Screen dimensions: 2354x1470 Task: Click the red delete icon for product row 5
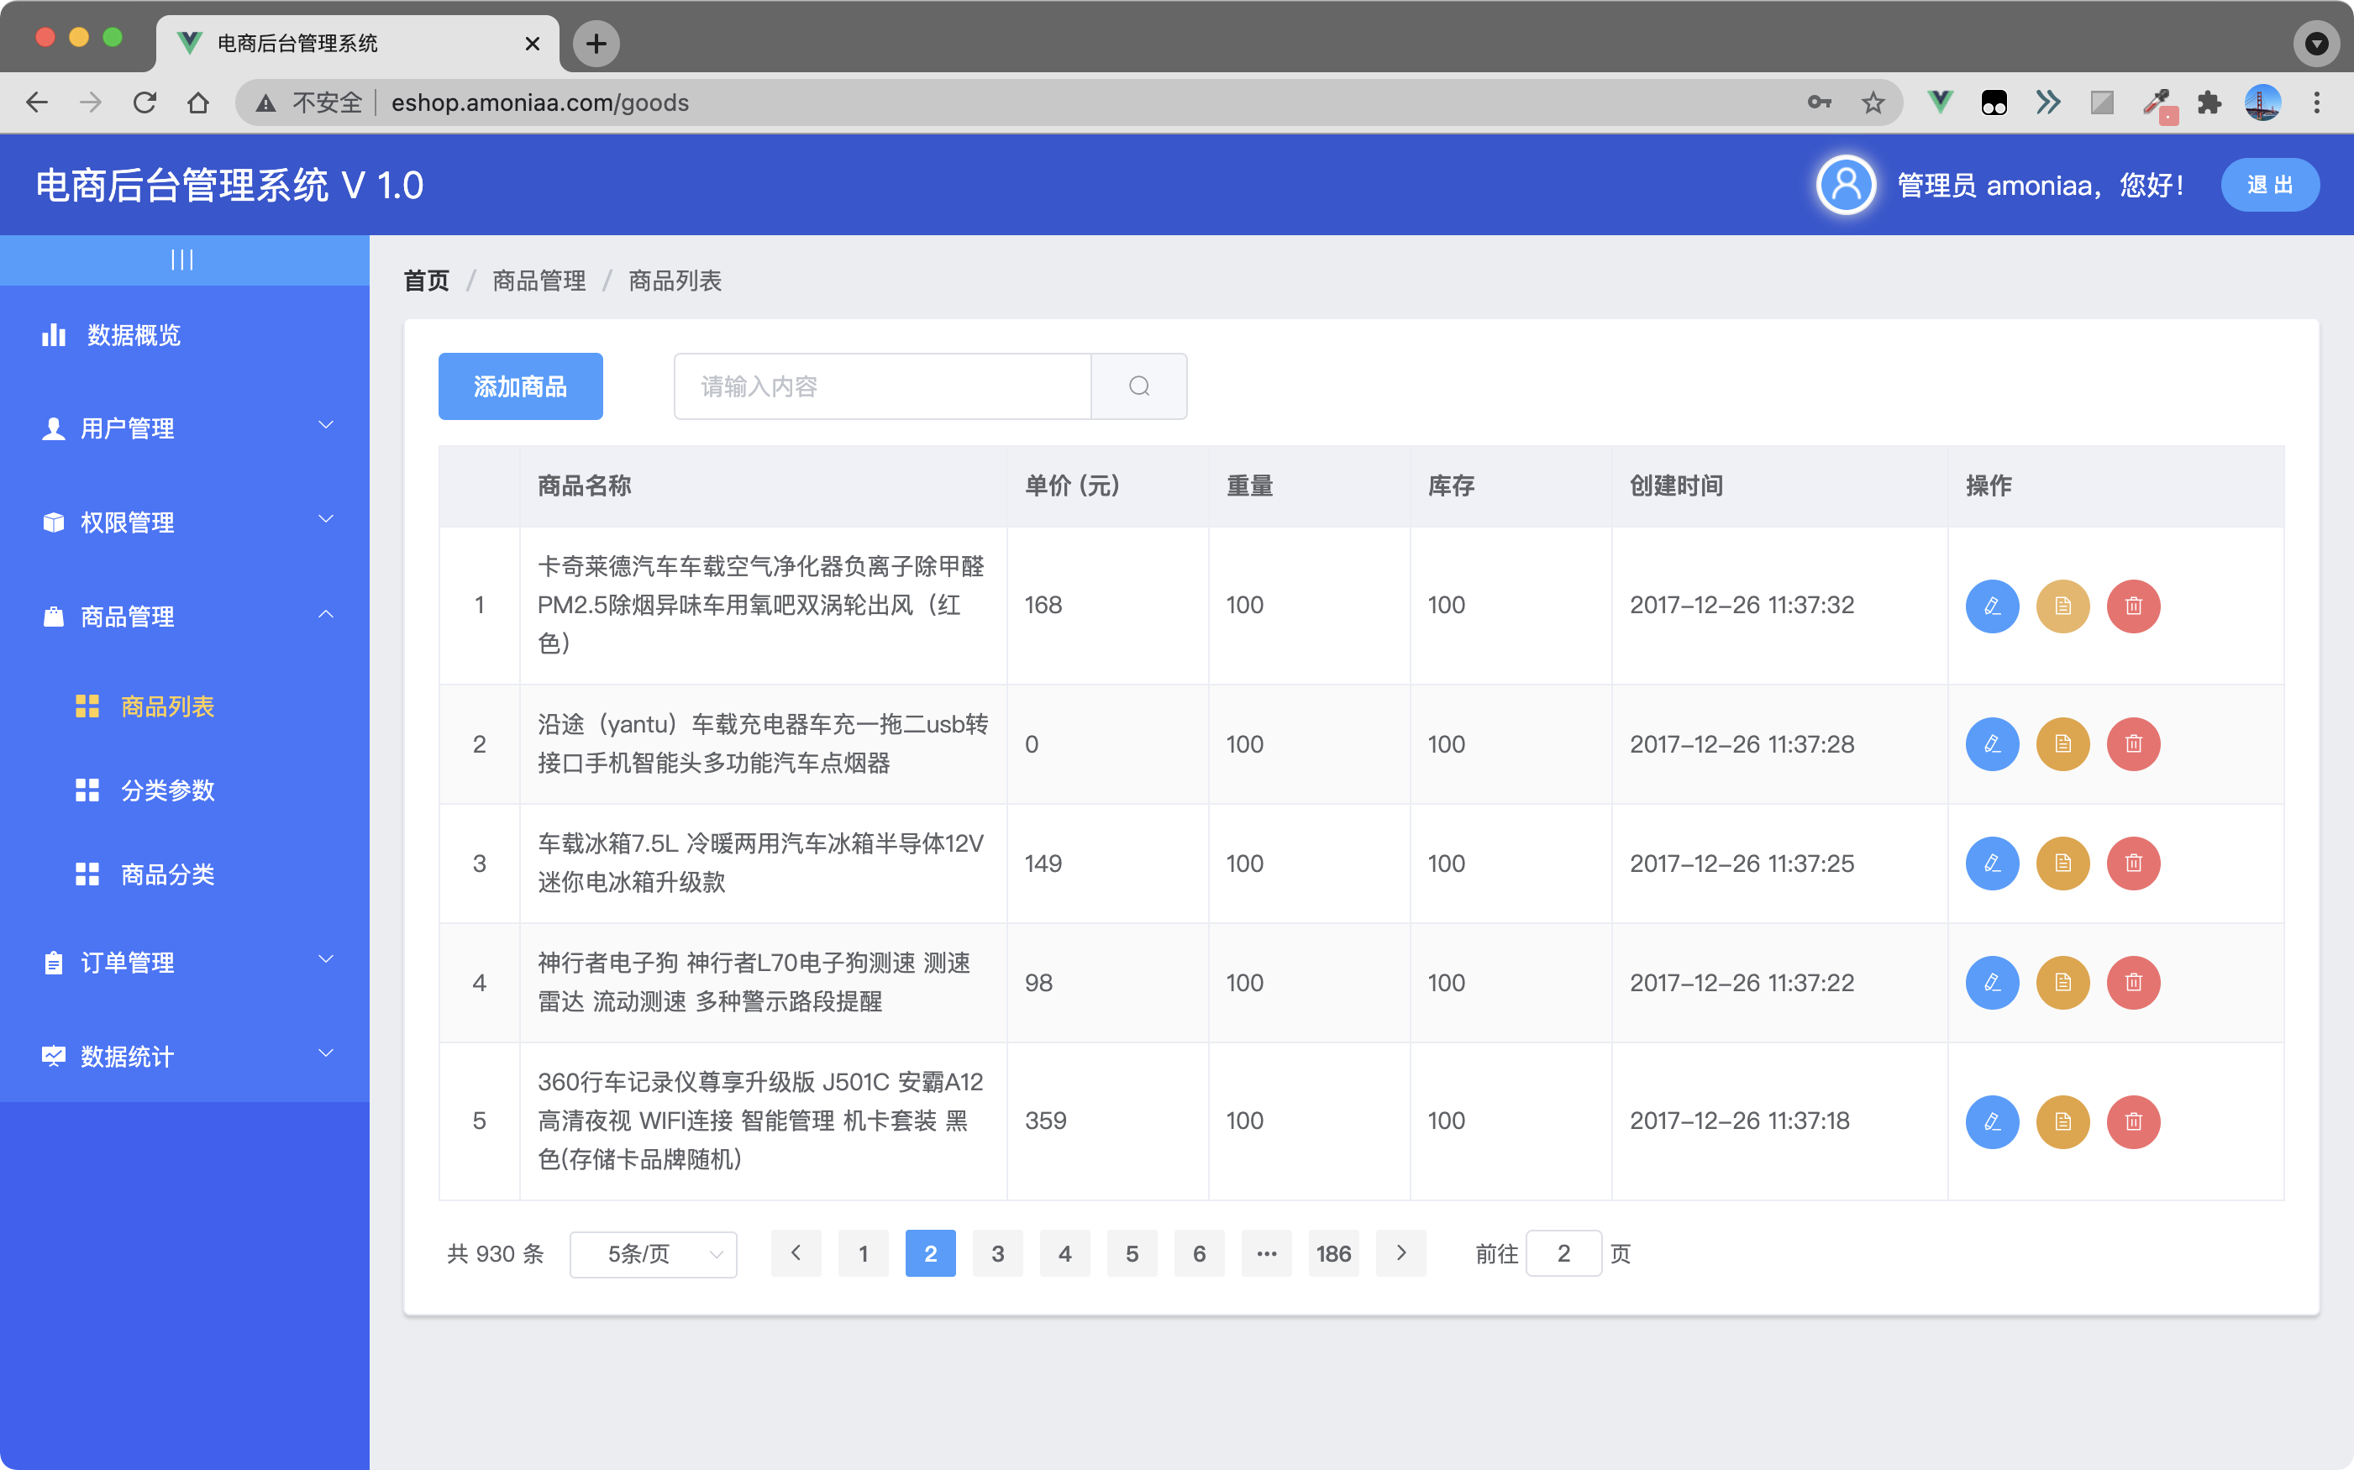click(x=2132, y=1121)
